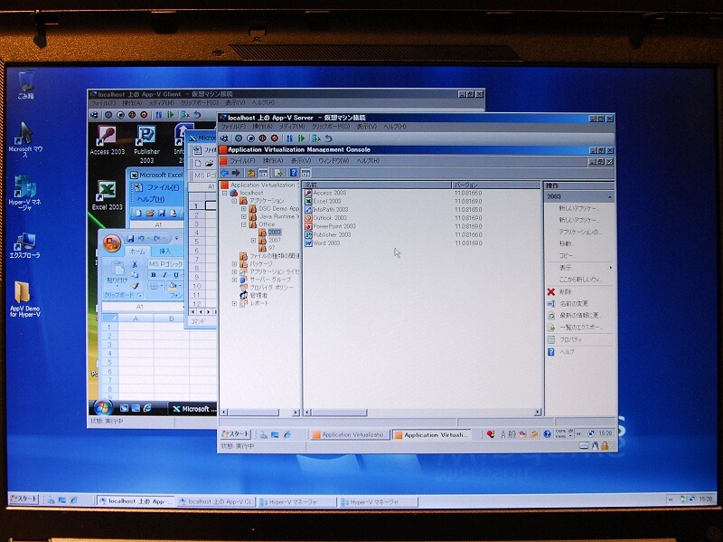
Task: Click スタート button in App-V Server guest
Action: tap(235, 434)
